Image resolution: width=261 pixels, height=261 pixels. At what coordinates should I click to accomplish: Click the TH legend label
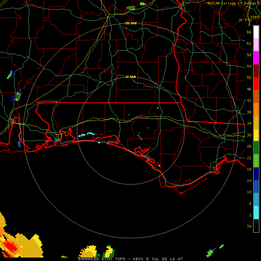[249, 226]
